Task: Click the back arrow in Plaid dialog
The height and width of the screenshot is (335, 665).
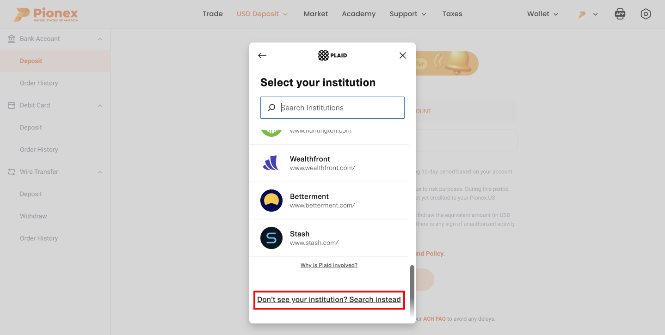Action: pos(262,55)
